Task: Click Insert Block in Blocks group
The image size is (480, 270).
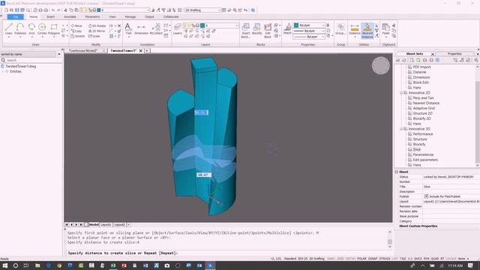Action: point(246,30)
